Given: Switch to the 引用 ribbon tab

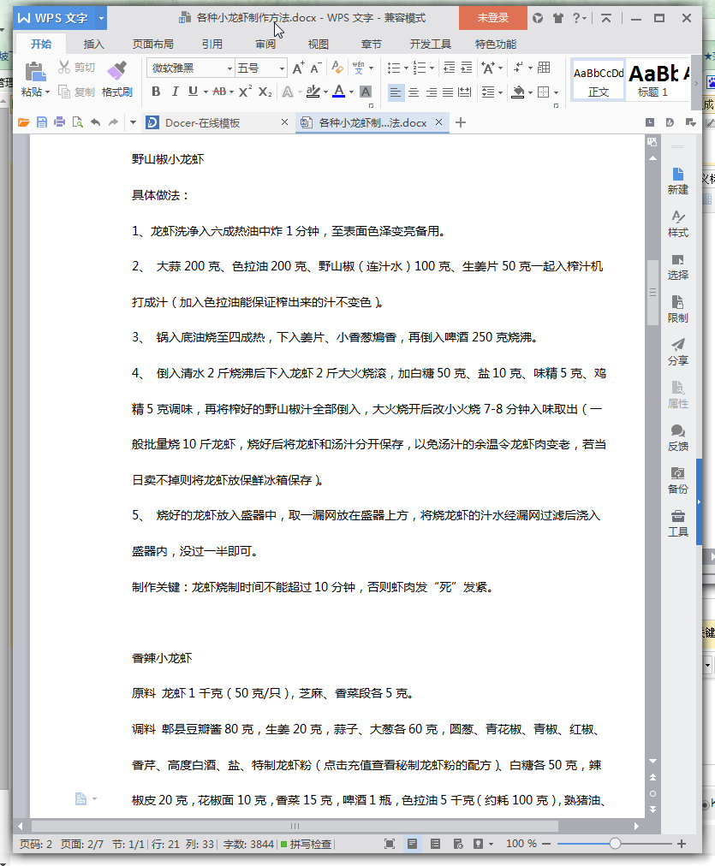Looking at the screenshot, I should point(212,44).
